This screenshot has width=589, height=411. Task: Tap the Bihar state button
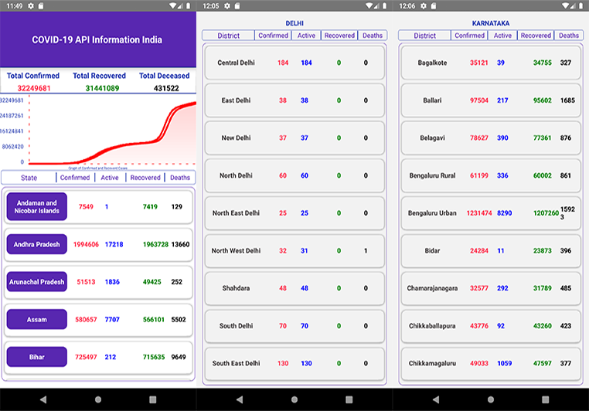coord(36,356)
